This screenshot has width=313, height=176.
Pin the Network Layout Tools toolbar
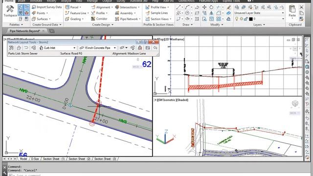[140, 42]
